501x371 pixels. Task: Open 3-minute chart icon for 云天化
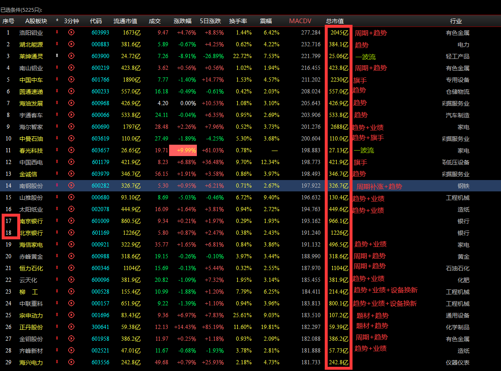(71, 280)
